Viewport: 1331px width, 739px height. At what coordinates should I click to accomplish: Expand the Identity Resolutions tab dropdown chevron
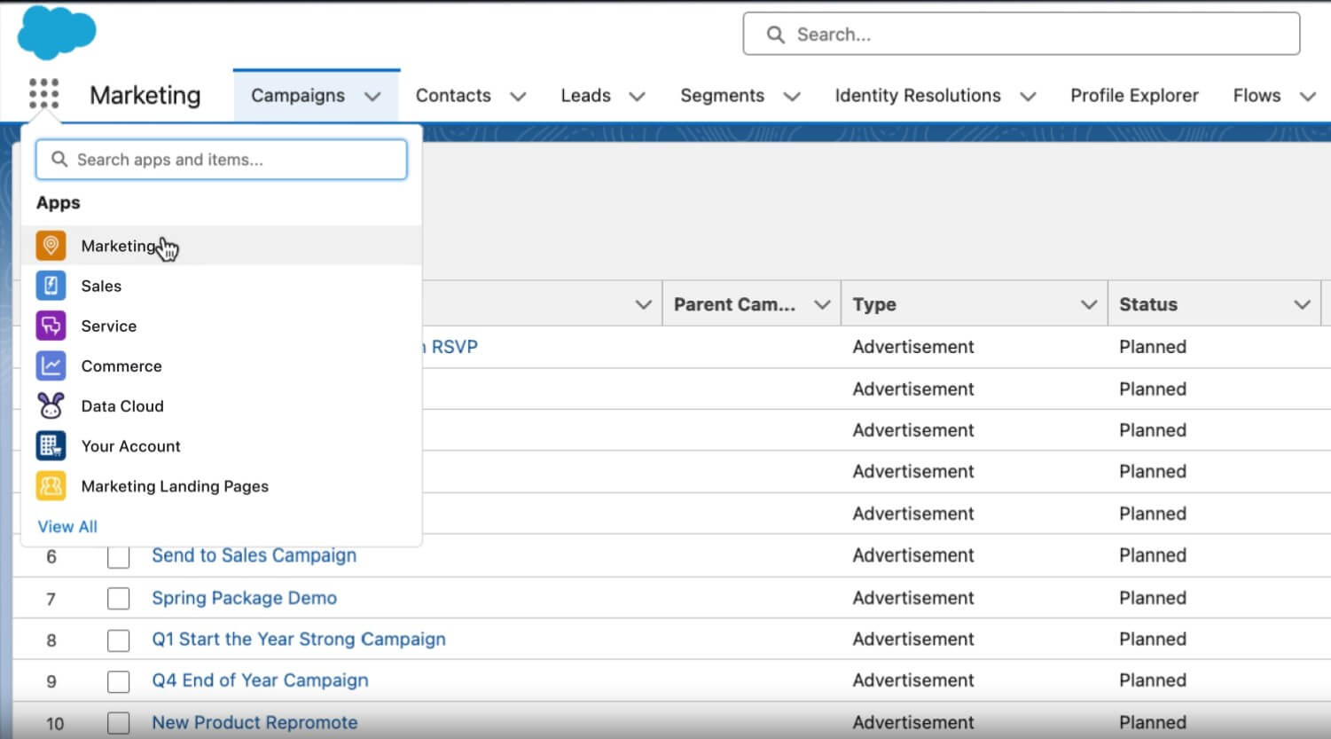point(1028,96)
